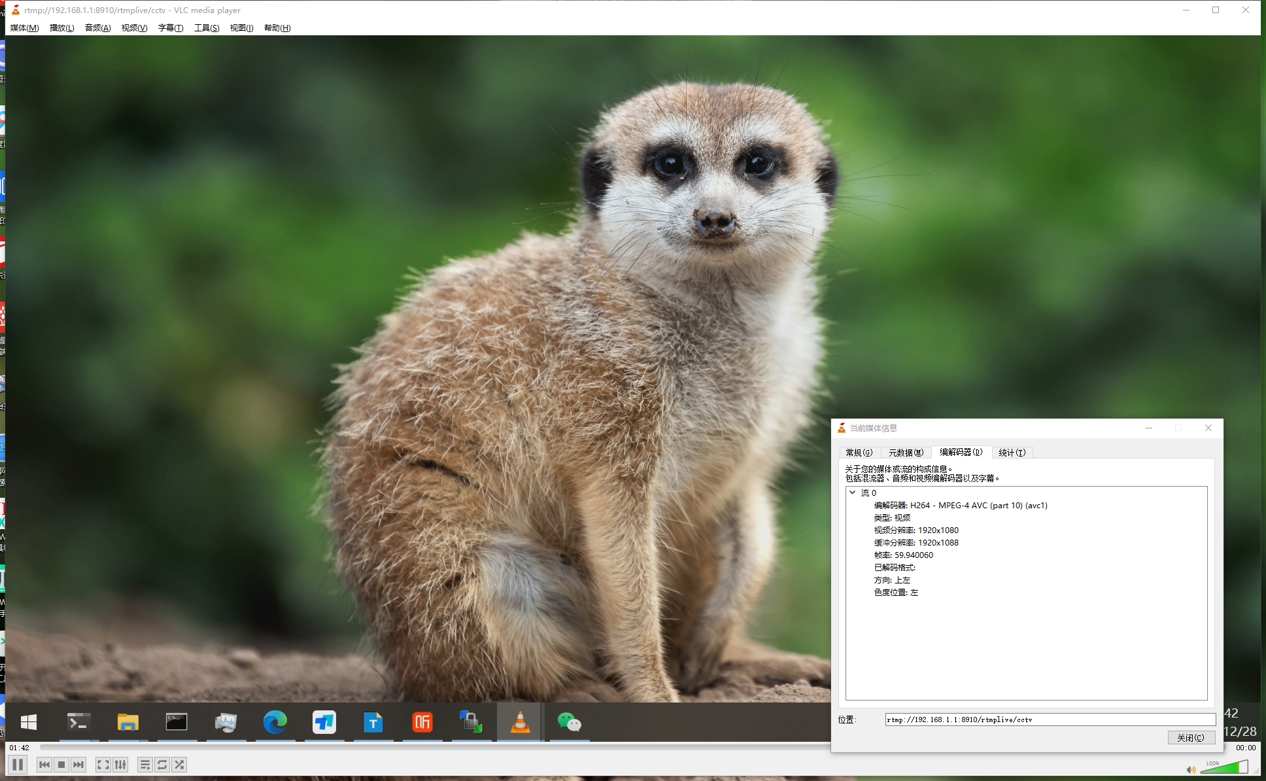Viewport: 1266px width, 781px height.
Task: Open the blue T app taskbar icon
Action: 373,722
